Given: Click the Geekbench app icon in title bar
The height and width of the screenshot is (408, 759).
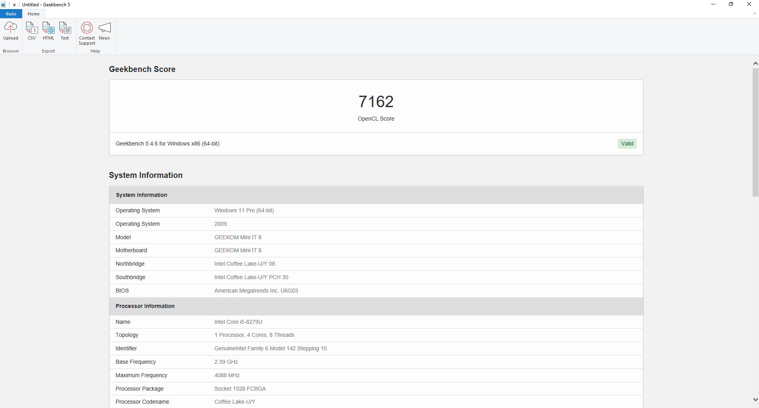Looking at the screenshot, I should (x=4, y=5).
